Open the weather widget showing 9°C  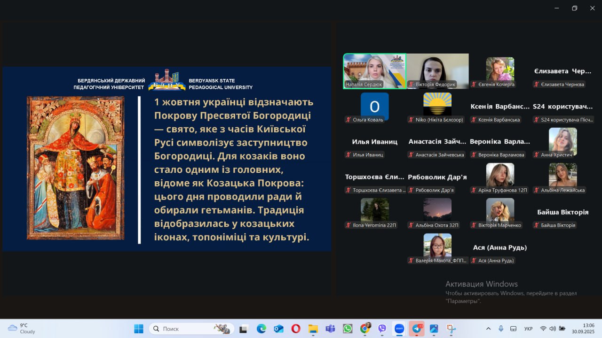point(22,329)
